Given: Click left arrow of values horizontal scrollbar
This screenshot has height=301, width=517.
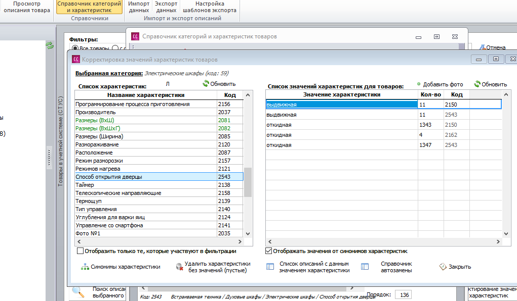Looking at the screenshot, I should (270, 241).
